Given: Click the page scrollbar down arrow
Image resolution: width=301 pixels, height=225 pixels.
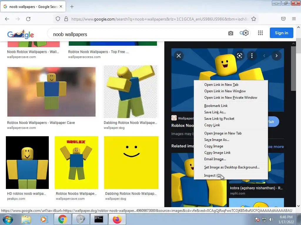Looking at the screenshot, I should tap(299, 206).
